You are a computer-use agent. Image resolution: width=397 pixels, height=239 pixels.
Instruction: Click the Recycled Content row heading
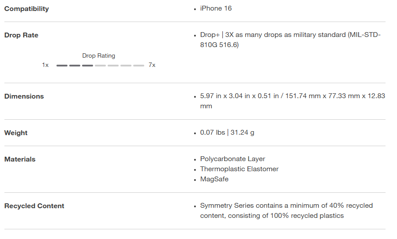click(x=34, y=206)
